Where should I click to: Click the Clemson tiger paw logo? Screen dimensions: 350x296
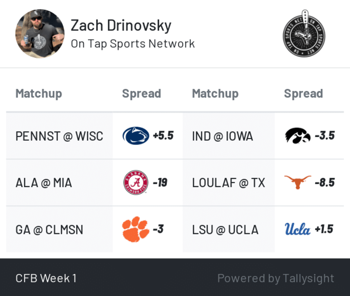point(136,229)
